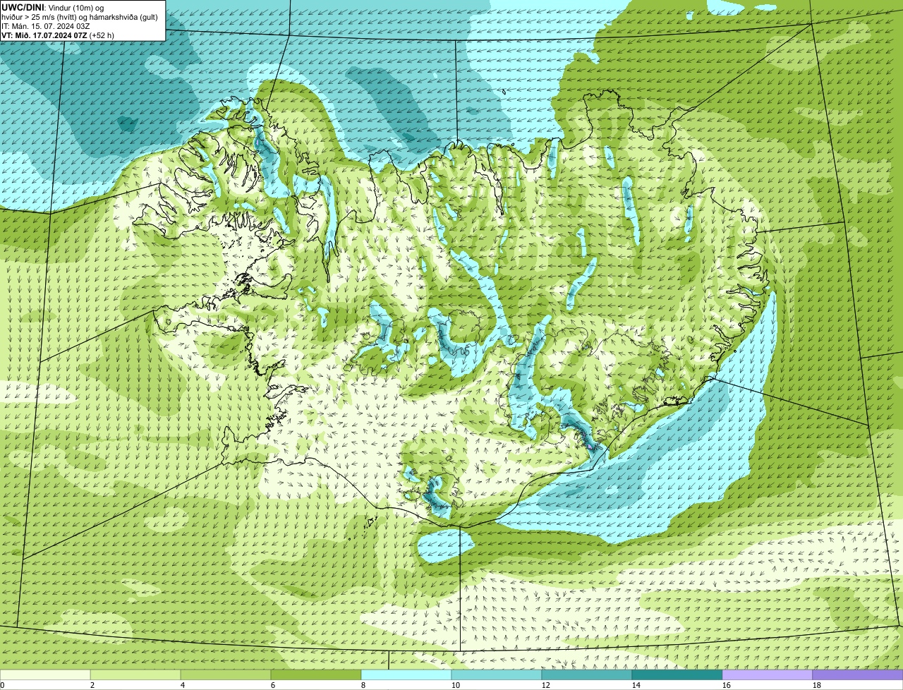Viewport: 903px width, 690px height.
Task: Click the "6" label on the color scale
Action: [x=273, y=685]
